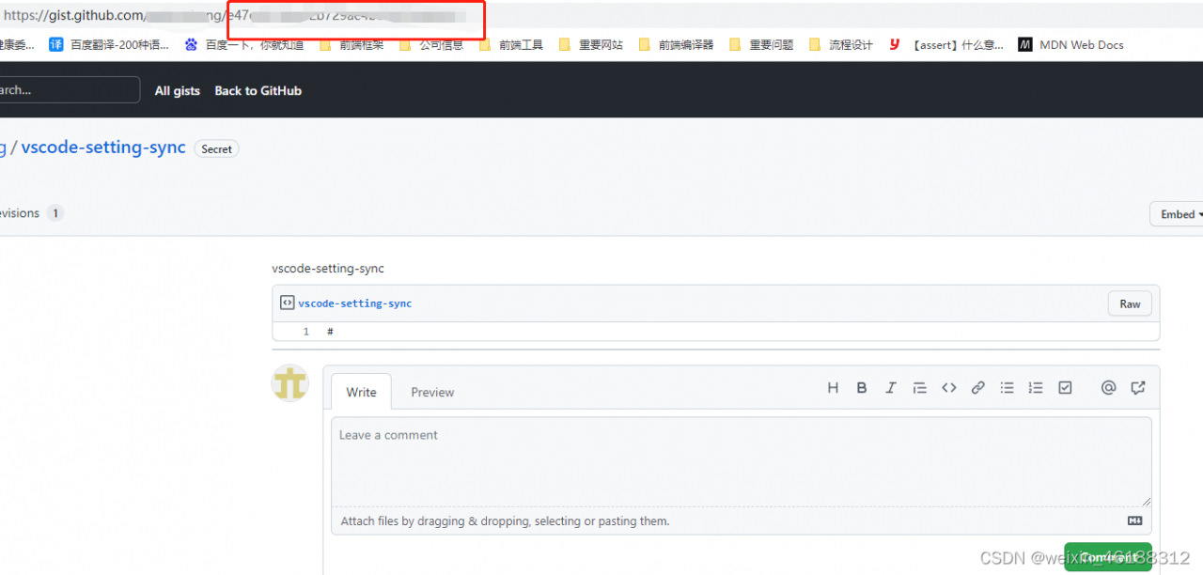
Task: Select line number 1 in the file
Action: tap(305, 332)
